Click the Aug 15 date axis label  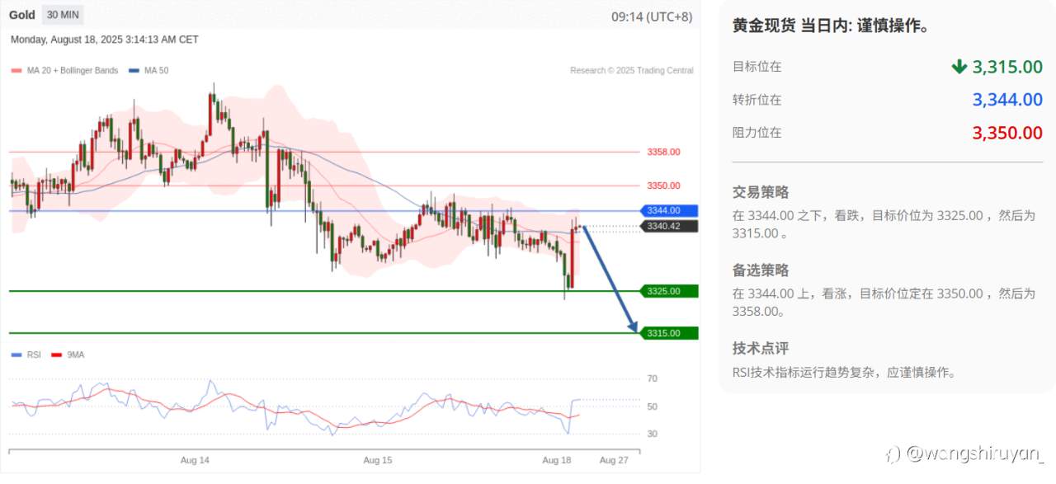click(x=377, y=460)
